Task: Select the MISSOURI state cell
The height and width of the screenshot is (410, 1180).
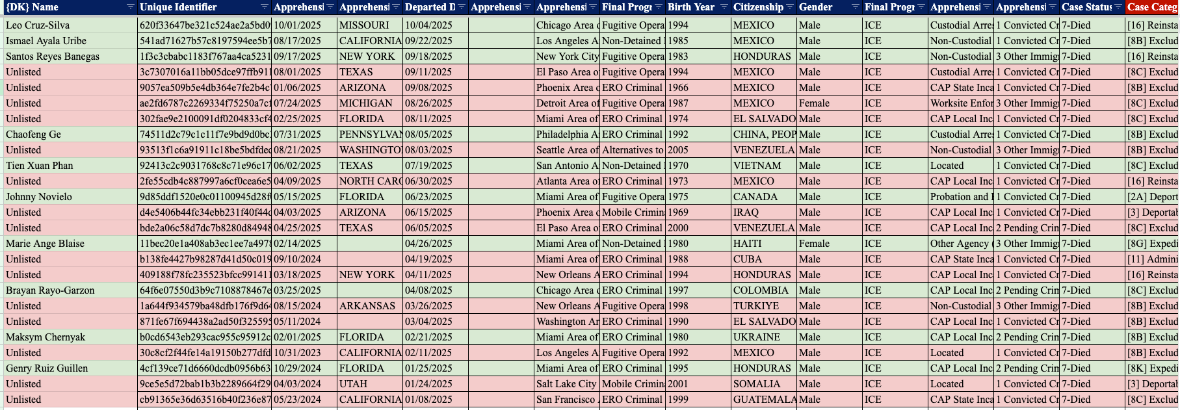Action: click(370, 25)
